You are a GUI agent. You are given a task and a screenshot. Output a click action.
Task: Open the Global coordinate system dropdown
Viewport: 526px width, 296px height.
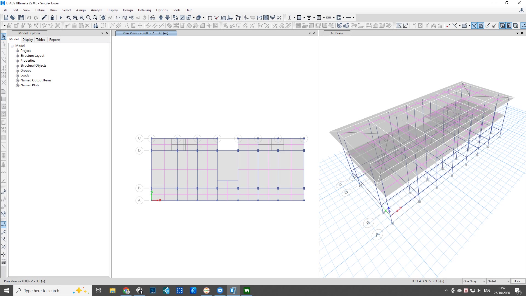499,281
